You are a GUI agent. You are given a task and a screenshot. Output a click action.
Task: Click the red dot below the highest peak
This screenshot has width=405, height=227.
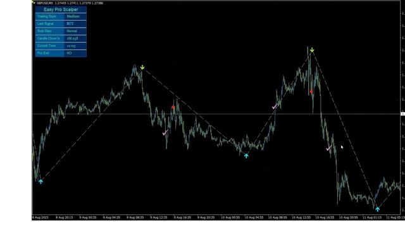311,91
